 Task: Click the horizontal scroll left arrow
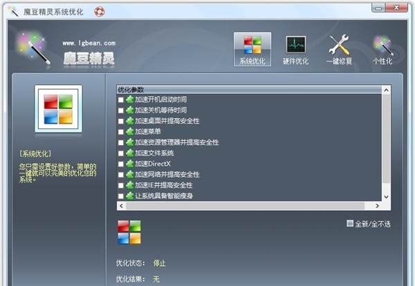(x=121, y=206)
